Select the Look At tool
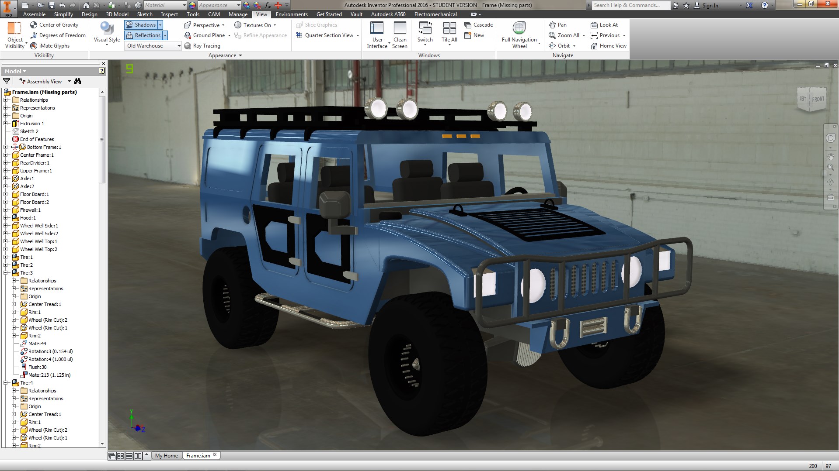839x471 pixels. click(x=604, y=25)
